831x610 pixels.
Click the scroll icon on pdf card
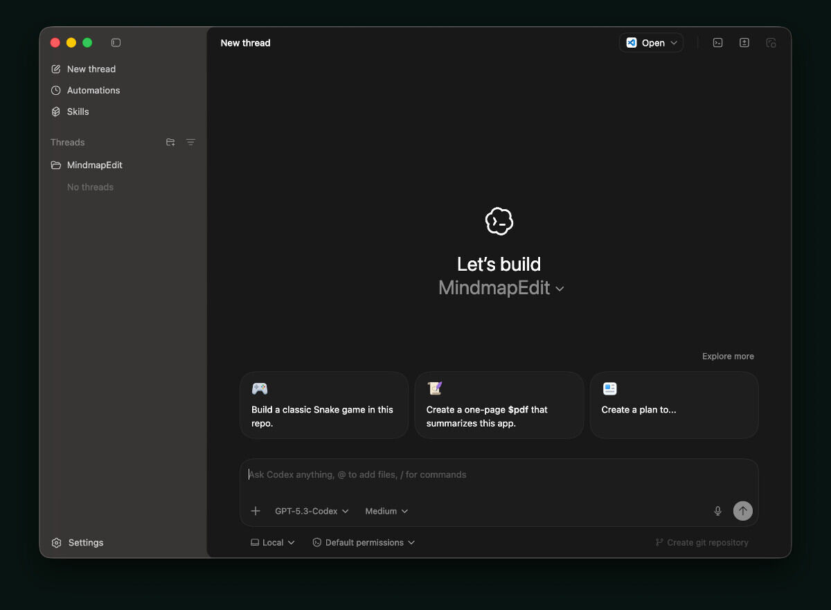(435, 388)
